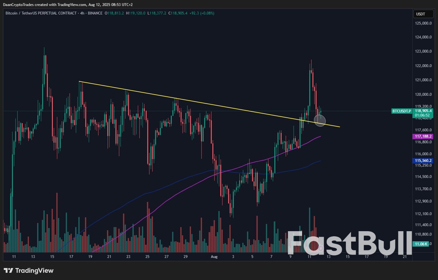Click the BTCUSDT.P price label on the scale
The width and height of the screenshot is (438, 280).
coord(401,111)
